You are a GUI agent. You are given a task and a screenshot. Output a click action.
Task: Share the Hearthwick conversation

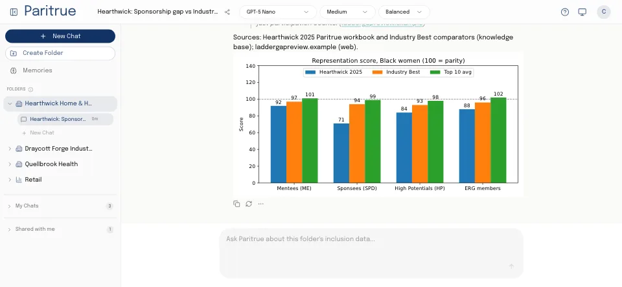pos(227,12)
